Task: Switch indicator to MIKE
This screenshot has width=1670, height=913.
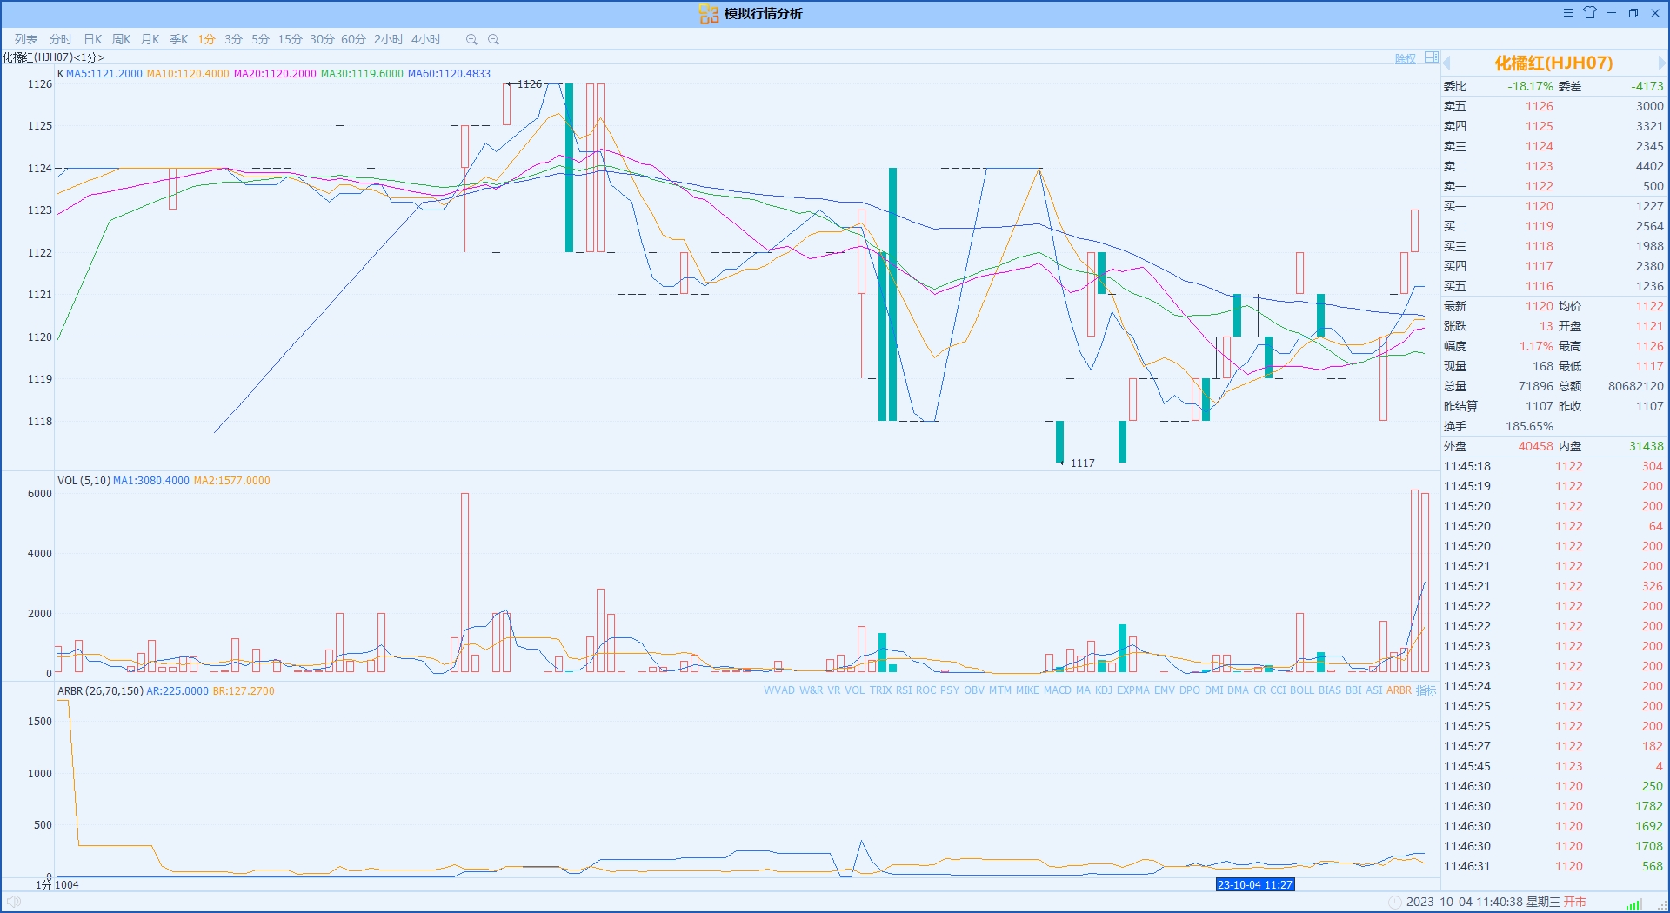Action: (x=1027, y=690)
